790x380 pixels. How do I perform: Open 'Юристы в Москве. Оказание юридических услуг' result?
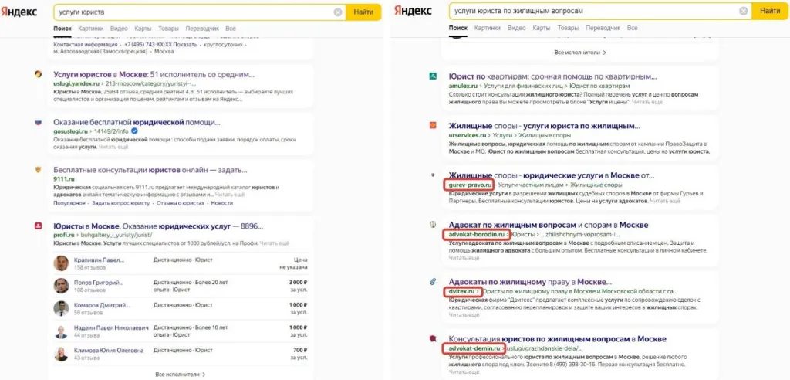click(158, 226)
